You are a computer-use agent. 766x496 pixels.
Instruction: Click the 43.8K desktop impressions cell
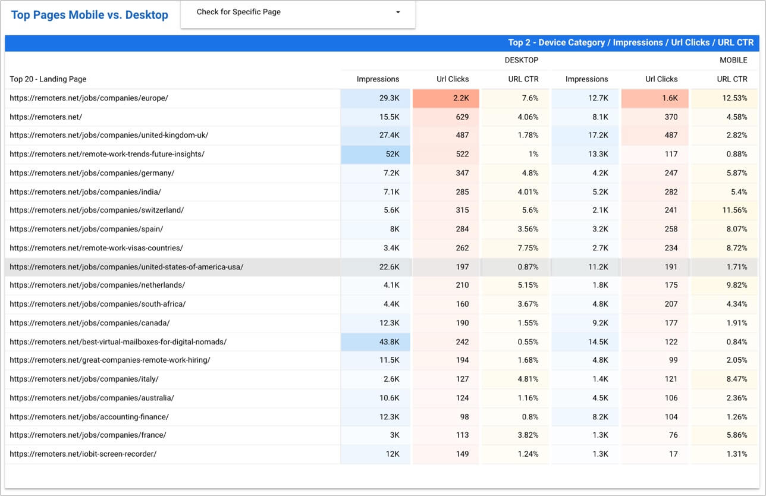(x=375, y=342)
